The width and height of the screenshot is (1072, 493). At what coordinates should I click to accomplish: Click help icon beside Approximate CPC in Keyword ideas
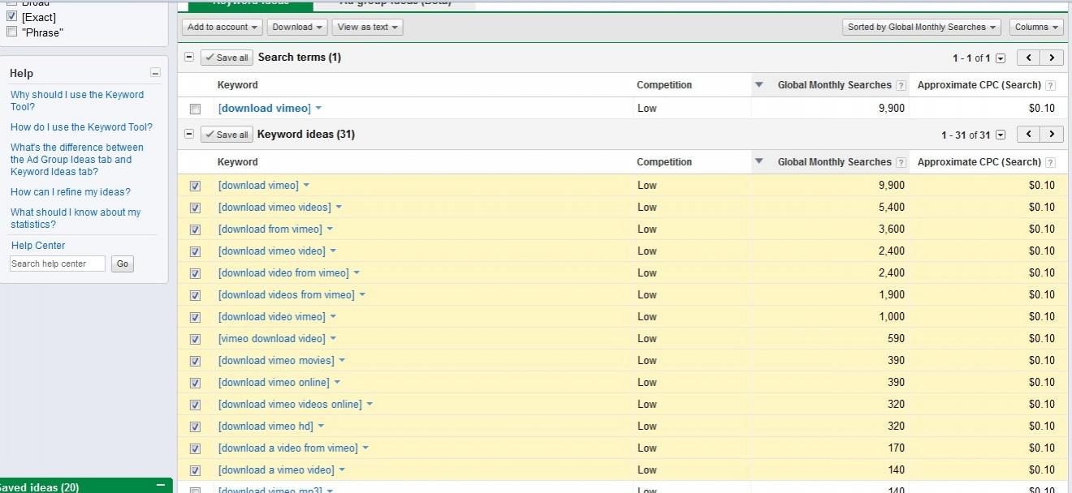1050,162
